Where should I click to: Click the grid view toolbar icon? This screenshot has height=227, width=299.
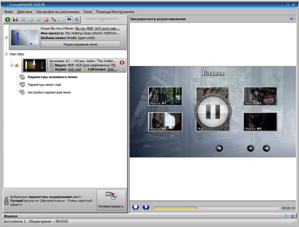[61, 19]
